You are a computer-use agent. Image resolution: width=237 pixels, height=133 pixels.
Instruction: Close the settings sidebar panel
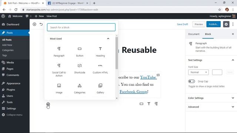pyautogui.click(x=233, y=34)
